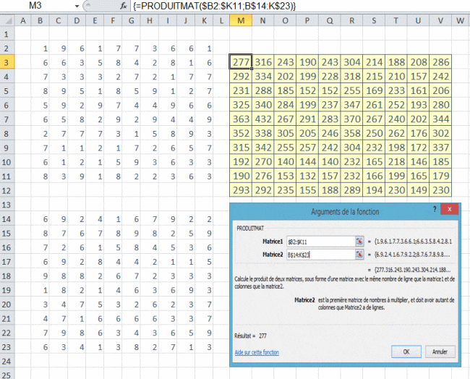This screenshot has width=470, height=379.
Task: Select row 12 header
Action: point(7,191)
